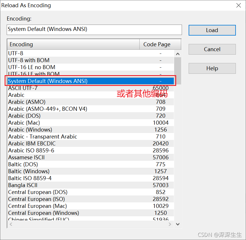Select UTF-16 LE no BOM encoding
Screen dimensions: 246x240
pyautogui.click(x=91, y=67)
